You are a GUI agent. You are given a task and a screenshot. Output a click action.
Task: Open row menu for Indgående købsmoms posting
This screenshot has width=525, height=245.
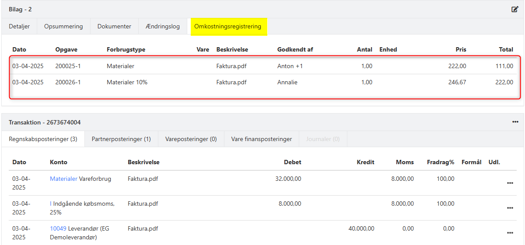point(510,208)
